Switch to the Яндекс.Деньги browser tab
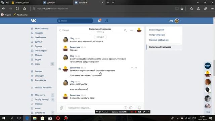Image resolution: width=215 pixels, height=121 pixels. pos(26,2)
